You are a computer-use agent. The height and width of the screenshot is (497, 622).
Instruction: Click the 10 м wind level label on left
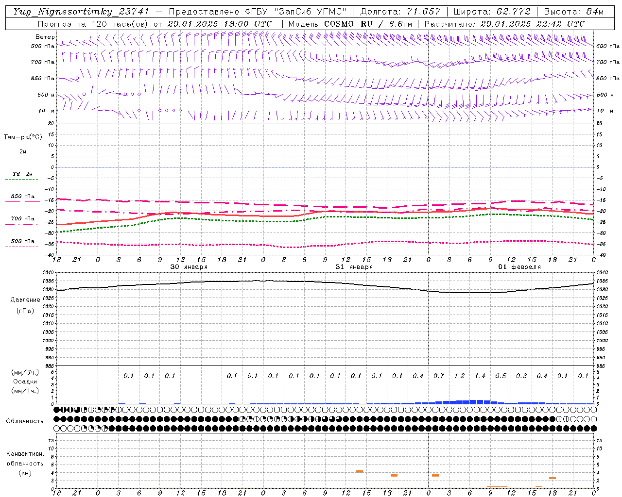(x=47, y=111)
